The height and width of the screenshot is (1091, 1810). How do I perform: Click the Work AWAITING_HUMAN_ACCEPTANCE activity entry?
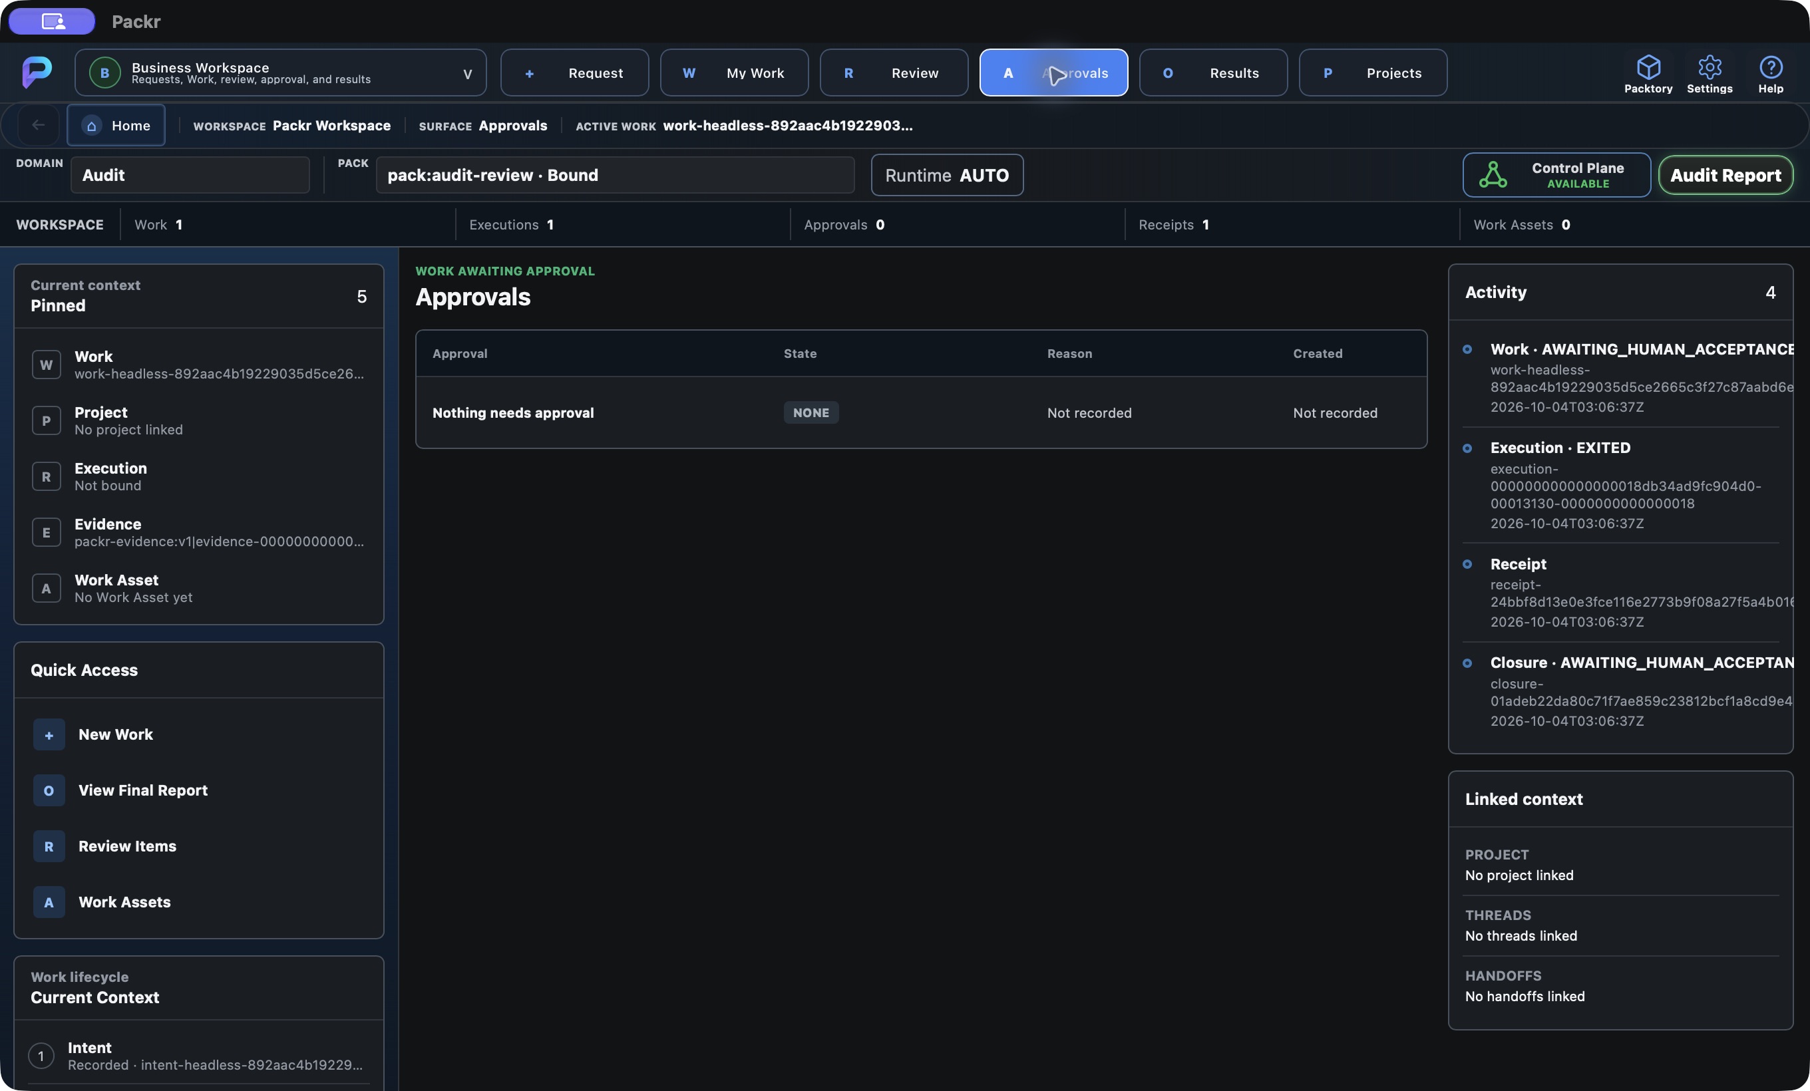(1620, 377)
